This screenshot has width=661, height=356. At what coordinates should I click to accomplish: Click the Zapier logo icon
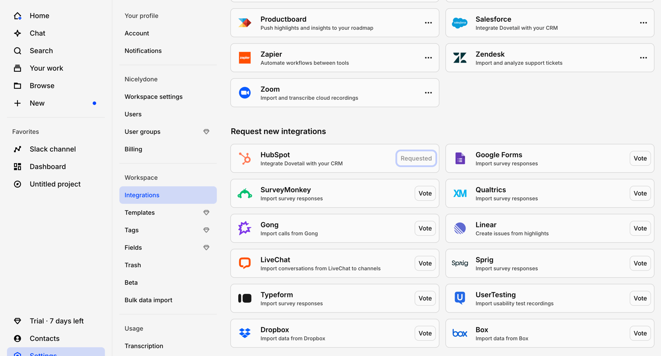point(245,58)
